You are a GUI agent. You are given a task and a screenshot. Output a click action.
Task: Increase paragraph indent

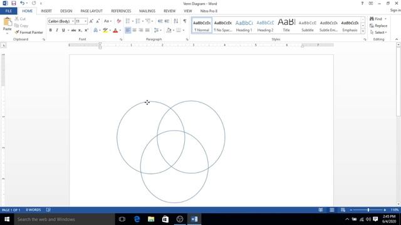click(x=167, y=21)
